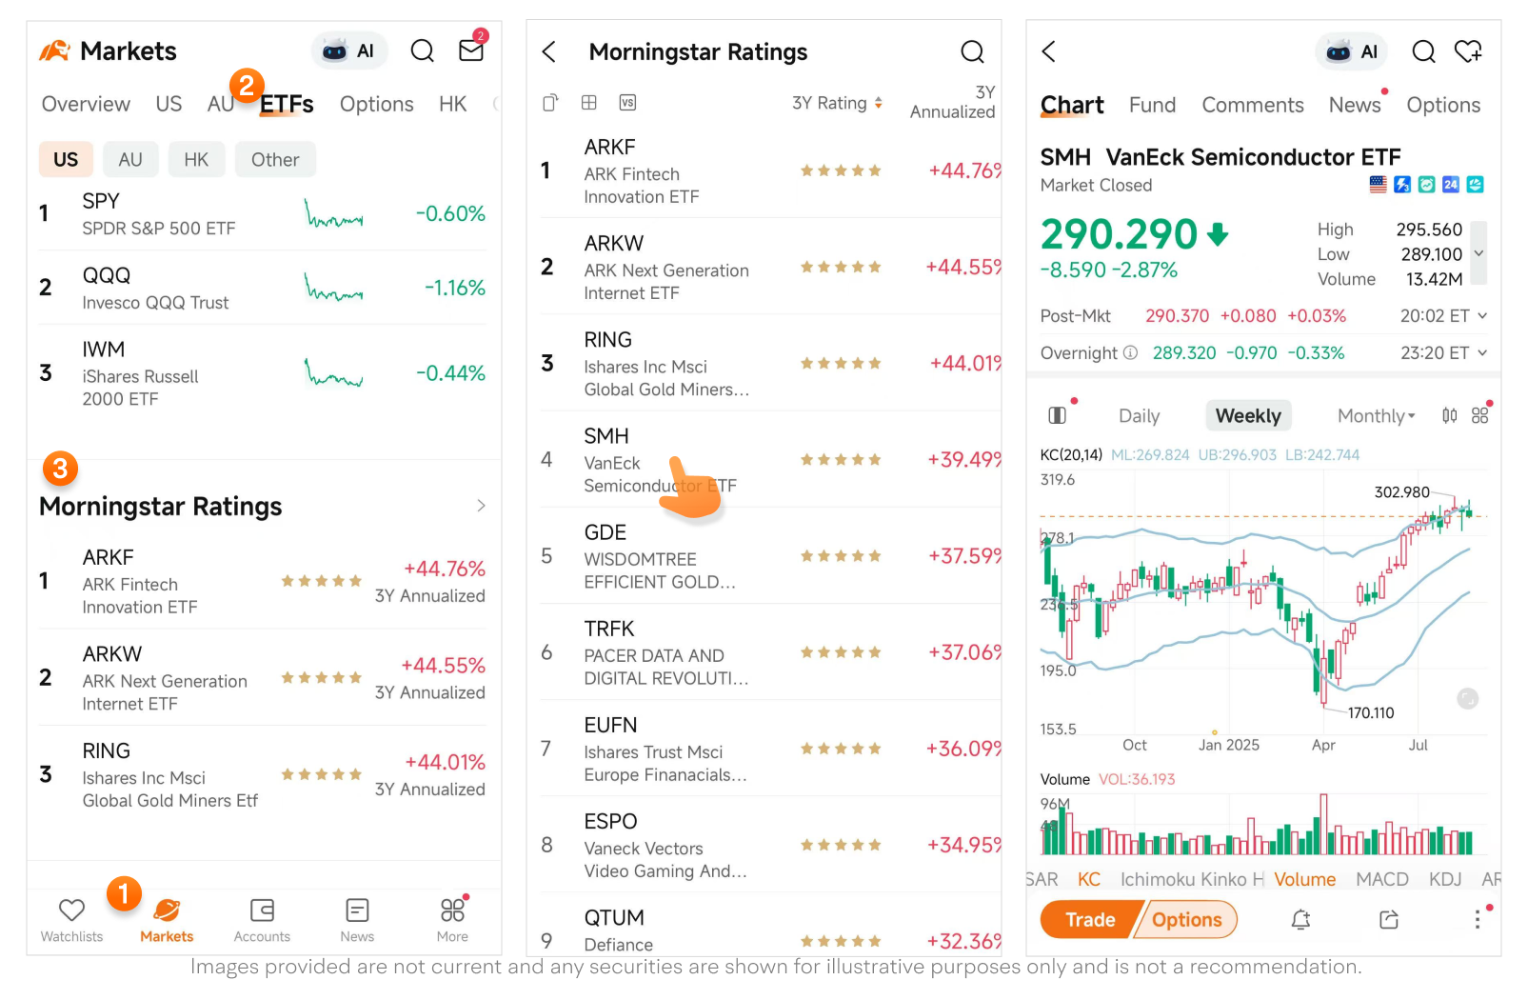Open the IWM iShares Russell 2000 row
1528x1000 pixels.
[x=263, y=373]
